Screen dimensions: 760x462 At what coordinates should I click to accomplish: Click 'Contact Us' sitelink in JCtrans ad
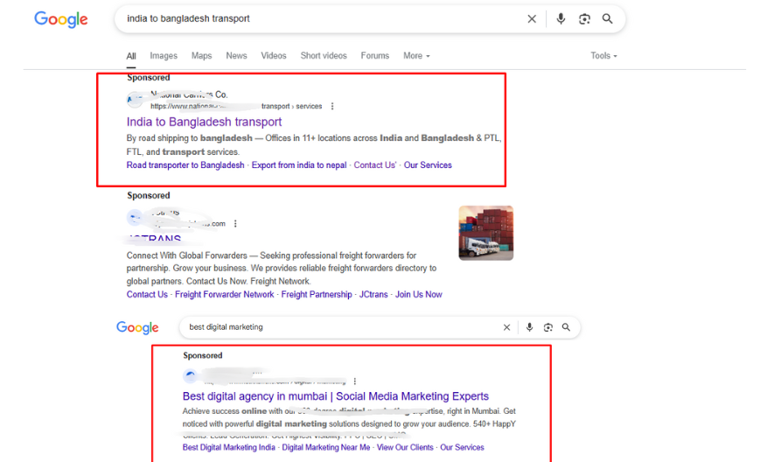147,295
